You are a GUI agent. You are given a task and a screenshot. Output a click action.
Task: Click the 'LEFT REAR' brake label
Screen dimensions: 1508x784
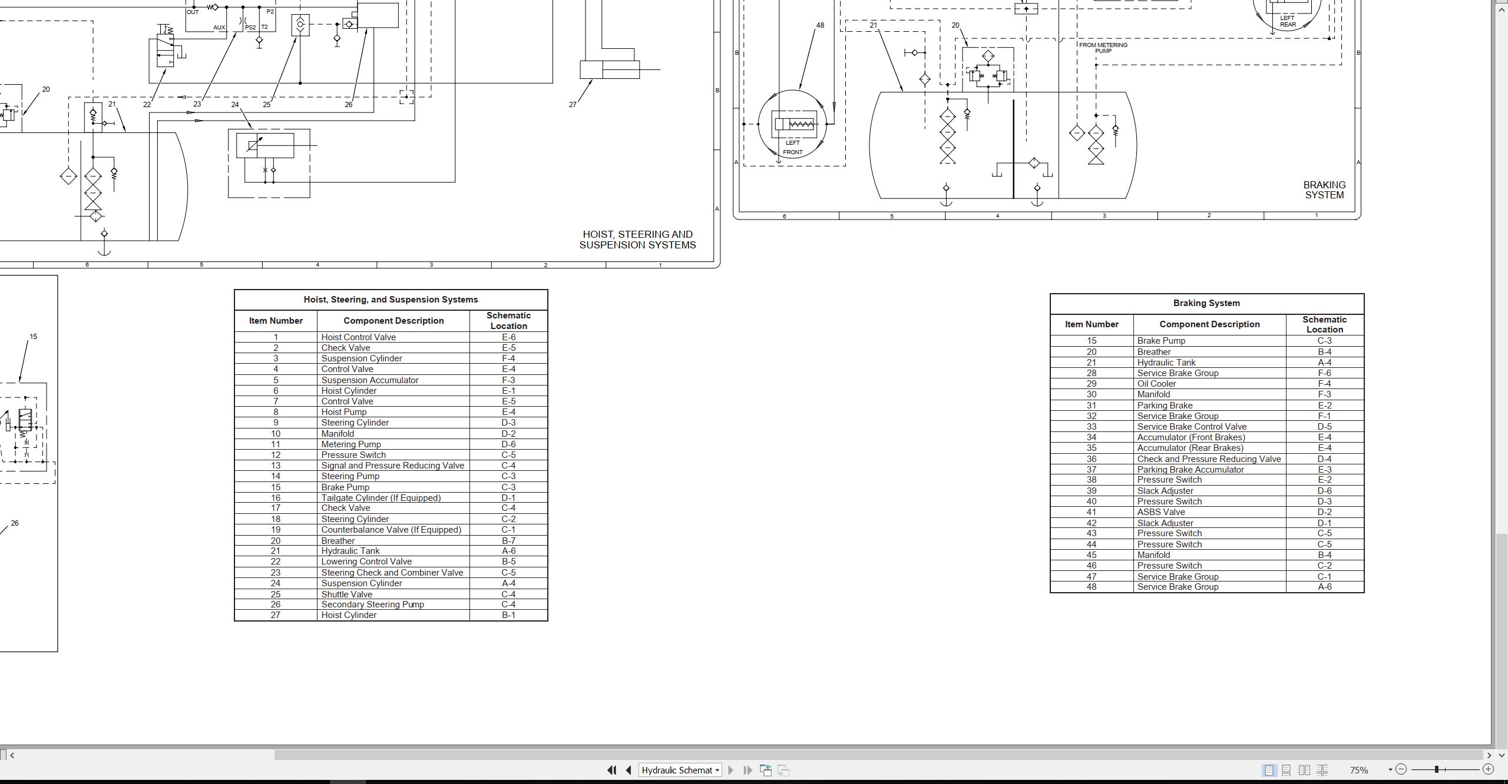click(1288, 21)
